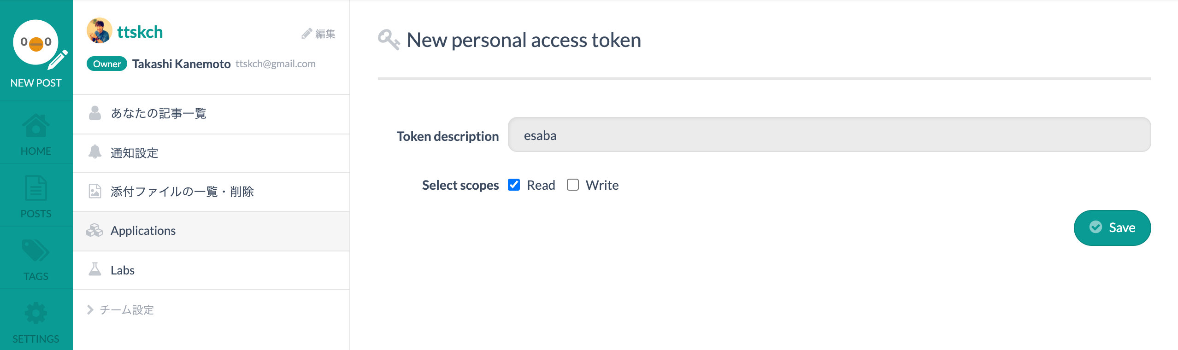Click the pencil edit icon beside 編集
Screen dimensions: 1178x350
(x=306, y=34)
